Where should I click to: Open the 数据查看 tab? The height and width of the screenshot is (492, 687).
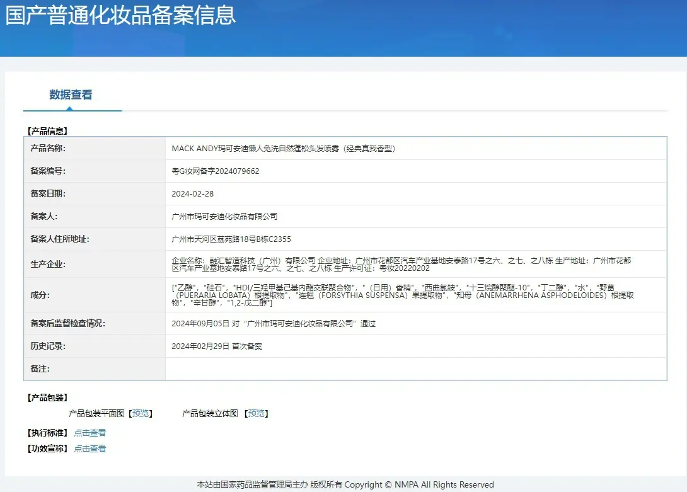(71, 94)
